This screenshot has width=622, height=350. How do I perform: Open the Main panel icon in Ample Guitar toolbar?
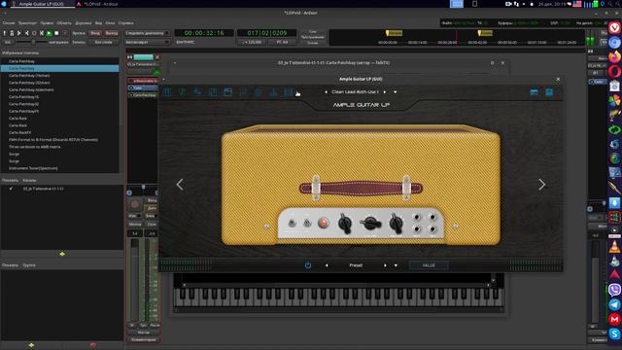point(167,92)
